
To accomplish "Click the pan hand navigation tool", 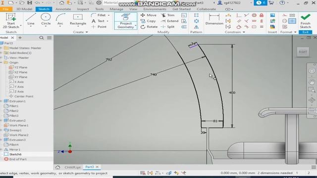I will point(312,82).
